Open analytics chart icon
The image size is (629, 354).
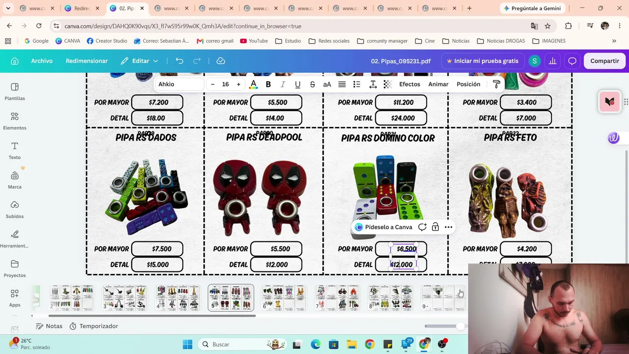pos(553,61)
